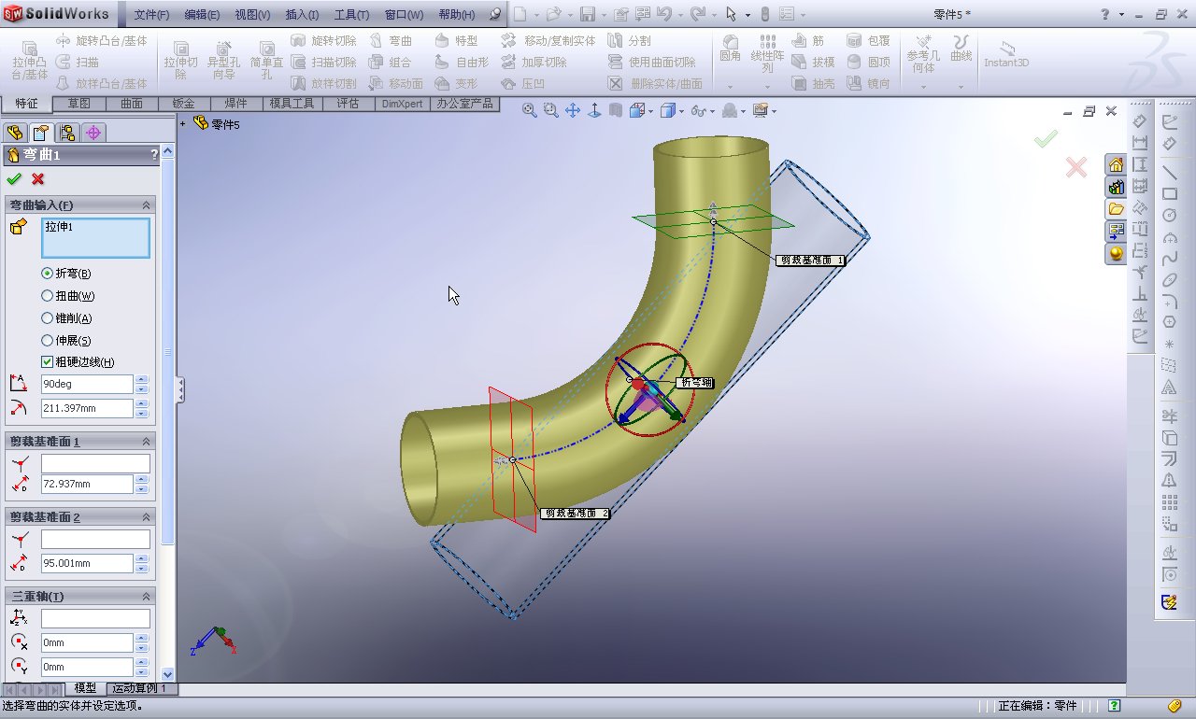Click the Instant3D tool

pyautogui.click(x=1006, y=55)
